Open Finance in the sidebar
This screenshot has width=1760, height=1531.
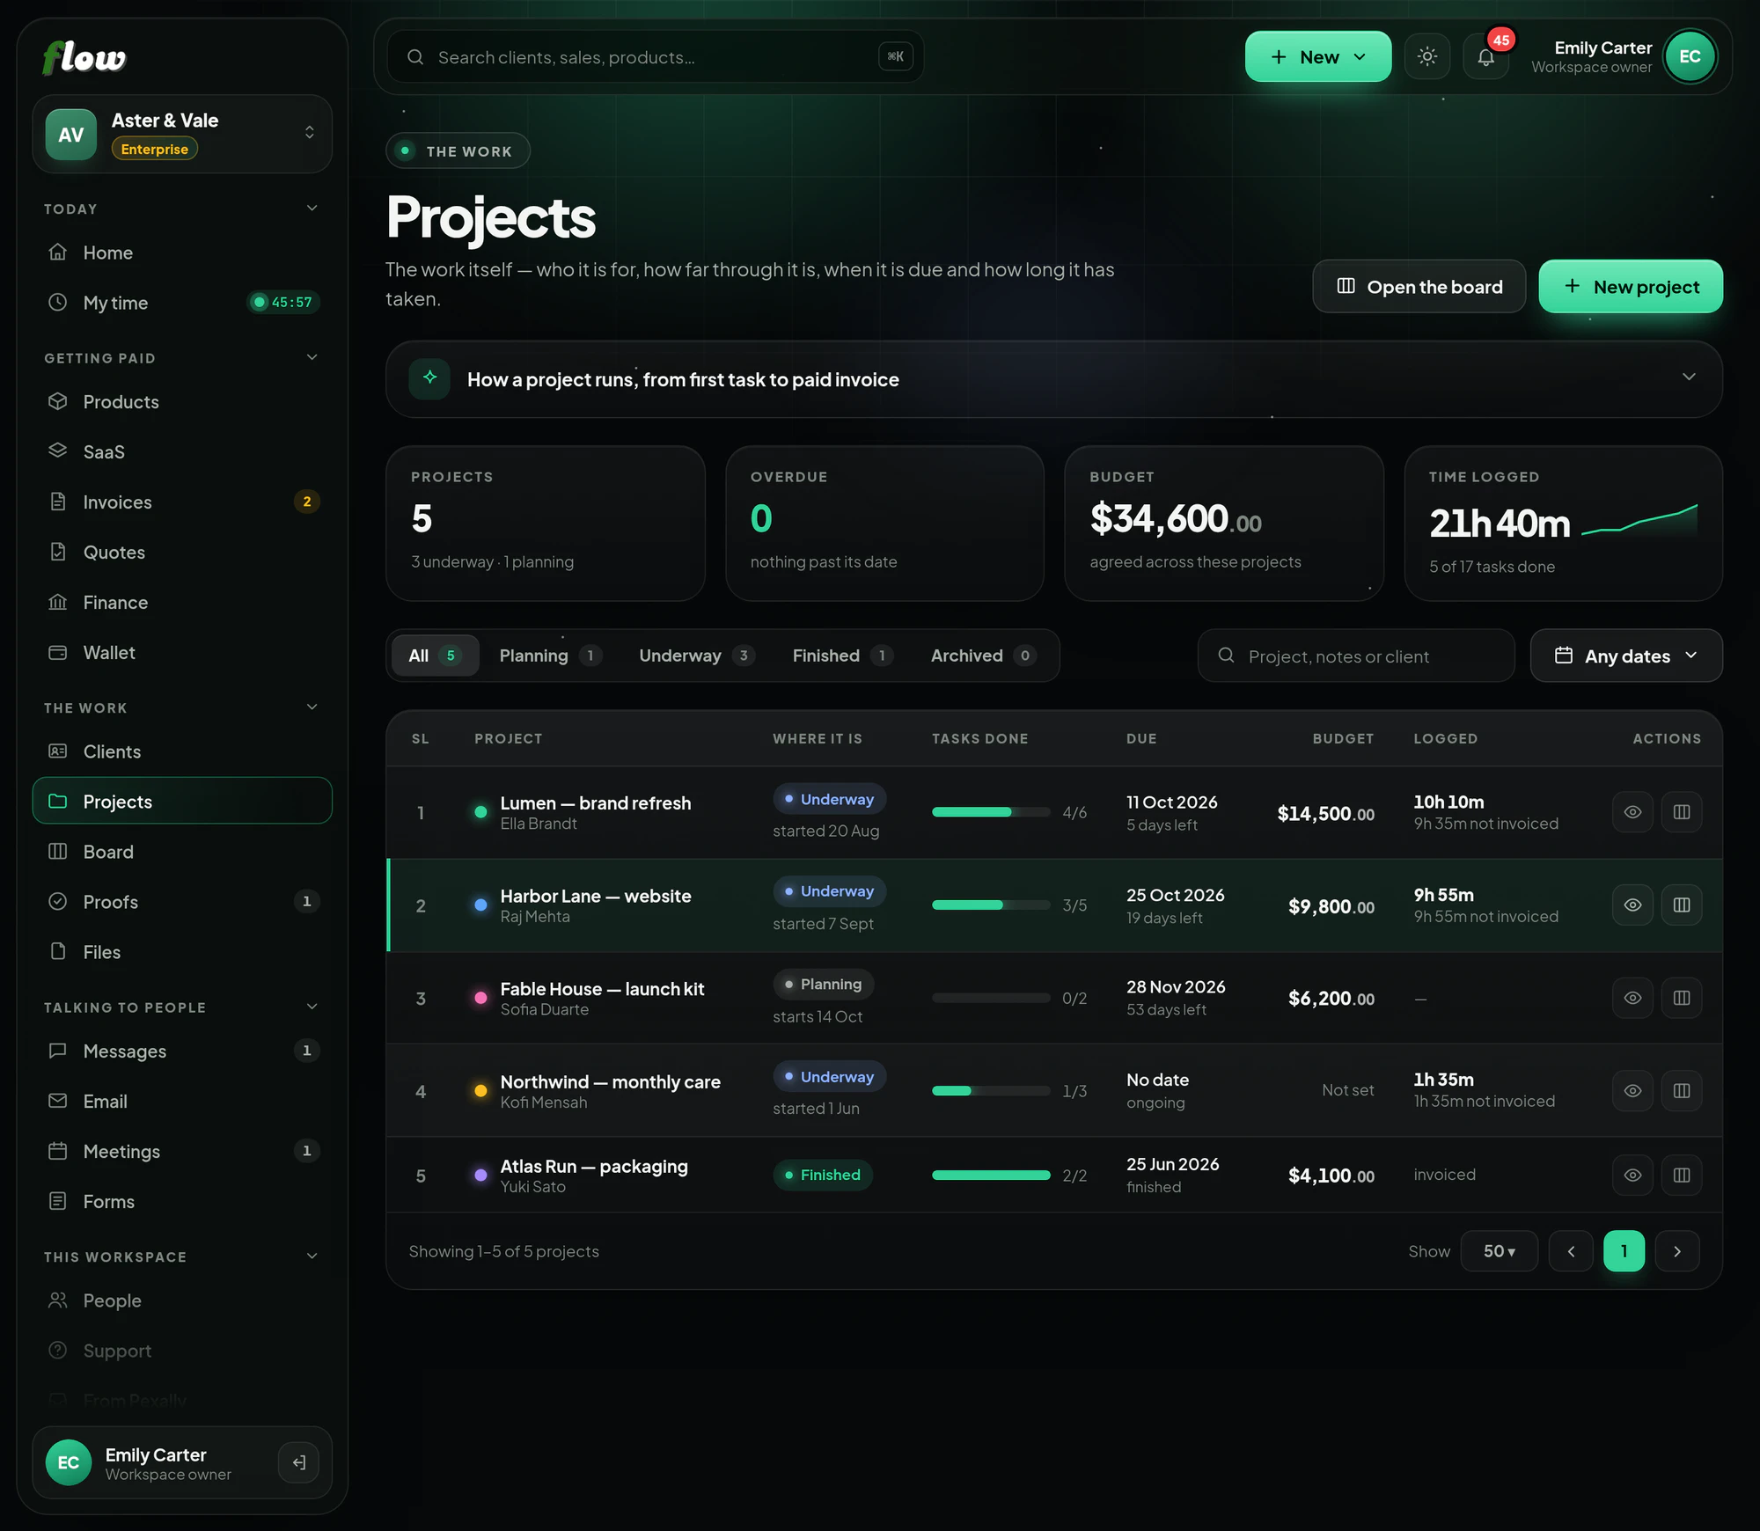(x=182, y=603)
